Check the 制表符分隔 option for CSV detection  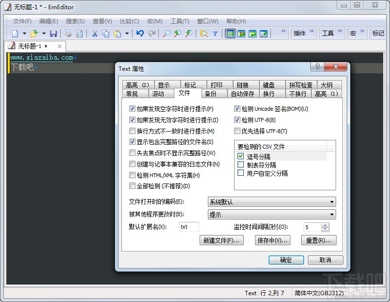tap(240, 165)
